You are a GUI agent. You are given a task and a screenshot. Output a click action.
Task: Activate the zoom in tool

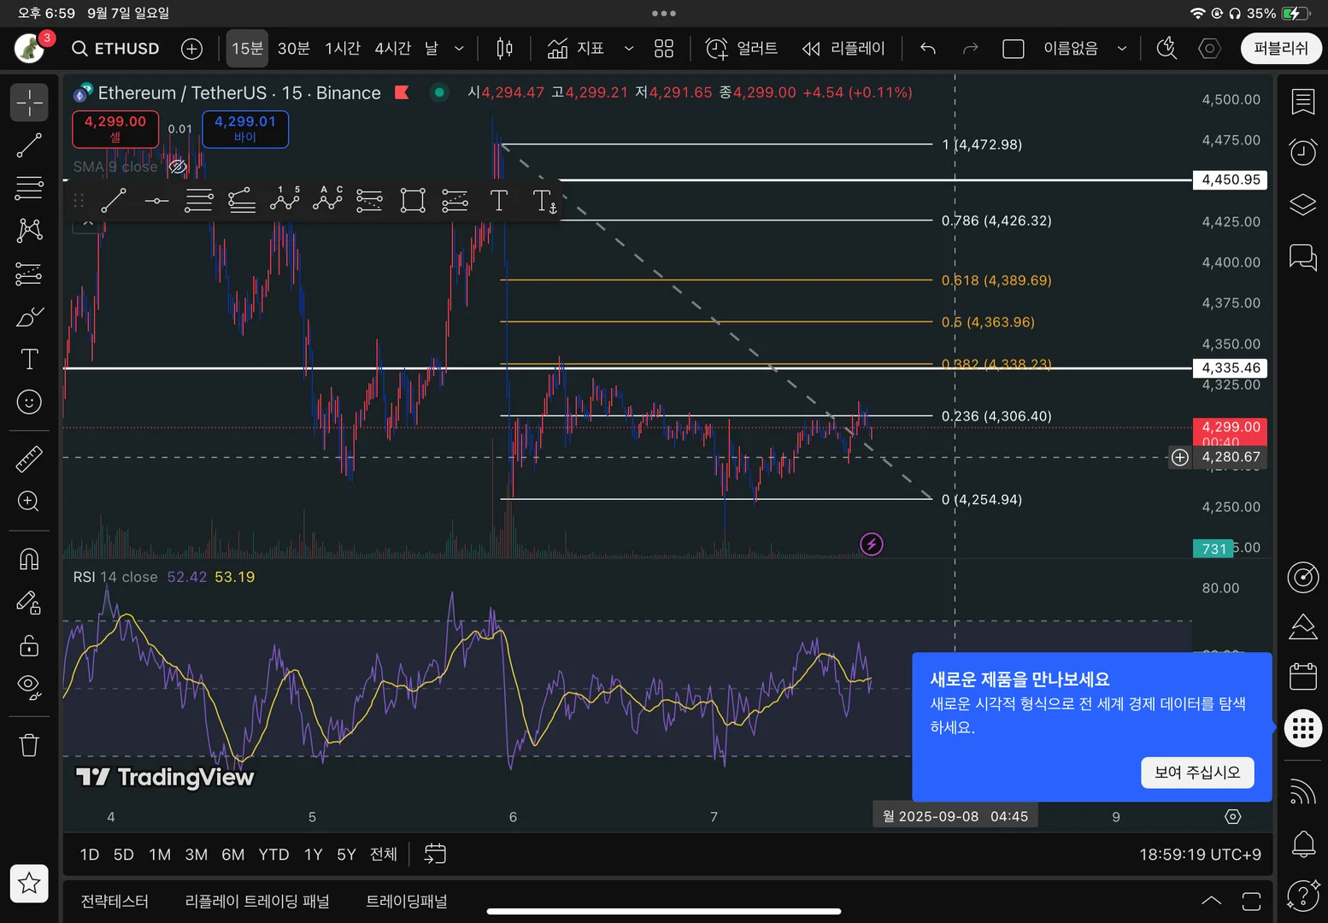point(29,502)
